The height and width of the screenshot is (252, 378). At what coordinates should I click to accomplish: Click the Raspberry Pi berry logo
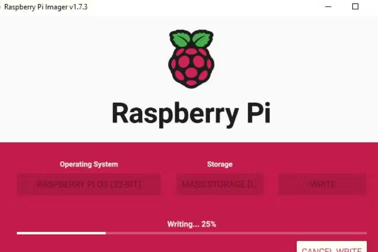pos(191,59)
